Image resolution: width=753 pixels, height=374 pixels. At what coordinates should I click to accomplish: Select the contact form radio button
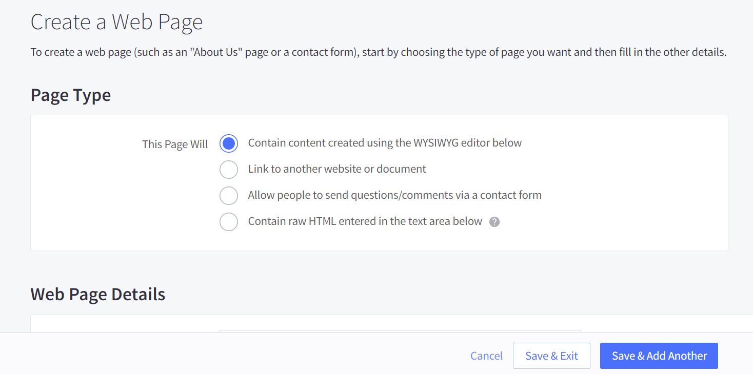click(x=228, y=195)
